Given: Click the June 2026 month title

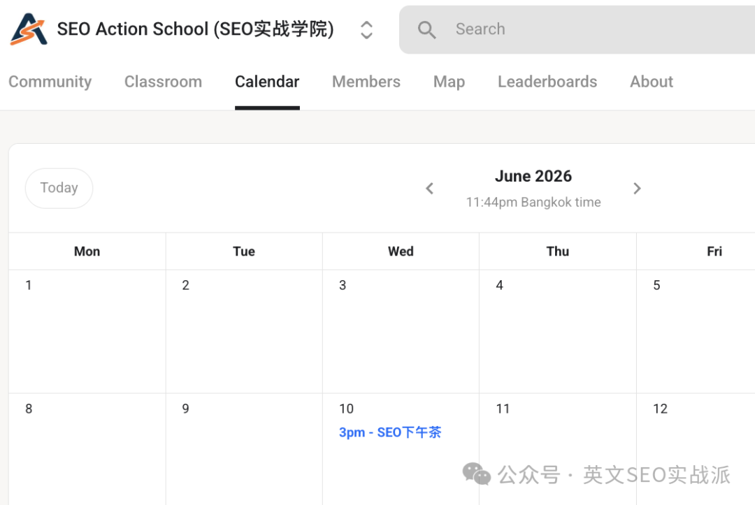Looking at the screenshot, I should pyautogui.click(x=533, y=176).
